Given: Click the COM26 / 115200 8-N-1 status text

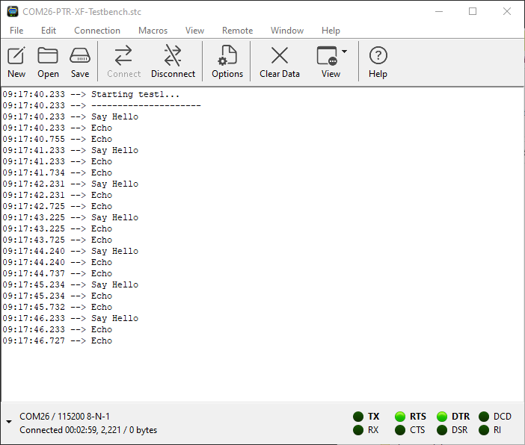Looking at the screenshot, I should pyautogui.click(x=64, y=416).
